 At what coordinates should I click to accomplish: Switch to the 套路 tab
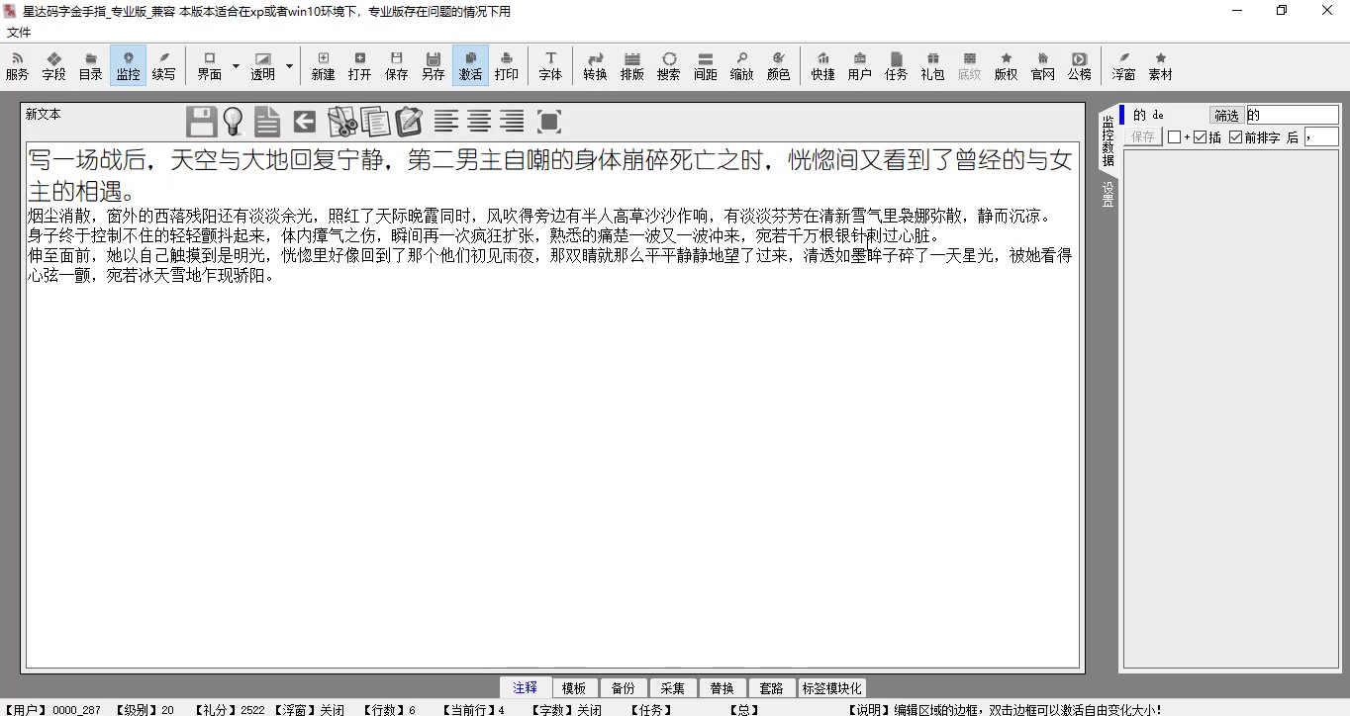point(772,688)
